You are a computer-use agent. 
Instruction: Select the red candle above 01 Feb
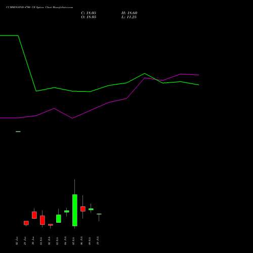pos(43,220)
